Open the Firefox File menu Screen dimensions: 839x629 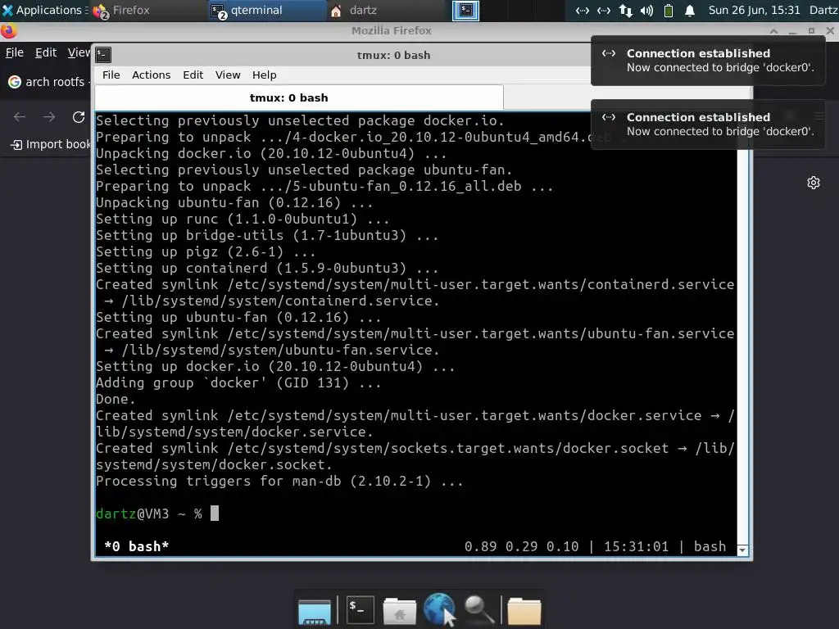pyautogui.click(x=15, y=52)
